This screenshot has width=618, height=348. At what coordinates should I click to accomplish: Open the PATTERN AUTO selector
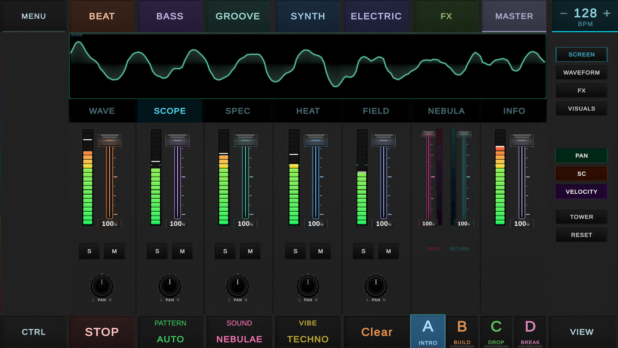pyautogui.click(x=170, y=332)
